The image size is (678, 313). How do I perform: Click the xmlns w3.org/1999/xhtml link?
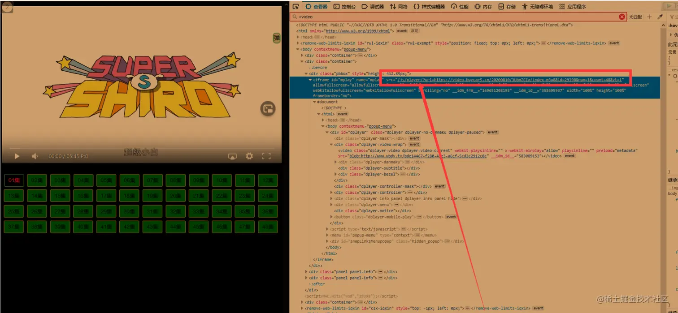click(x=359, y=31)
